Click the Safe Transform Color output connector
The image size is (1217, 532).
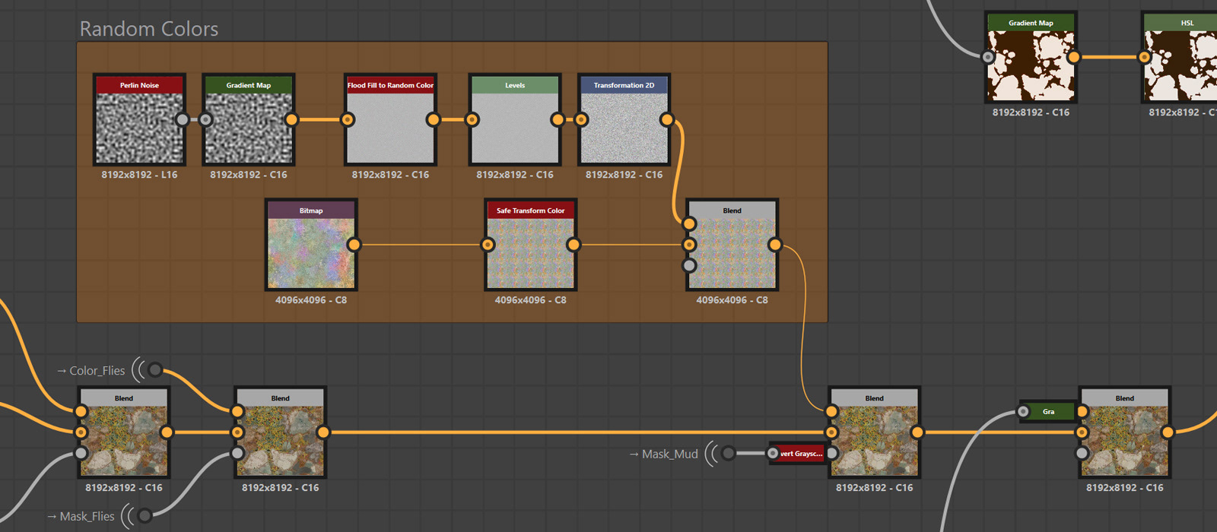(574, 245)
